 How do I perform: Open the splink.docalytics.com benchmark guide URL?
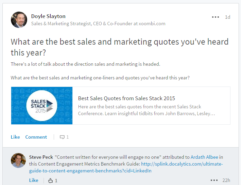[x=126, y=167]
